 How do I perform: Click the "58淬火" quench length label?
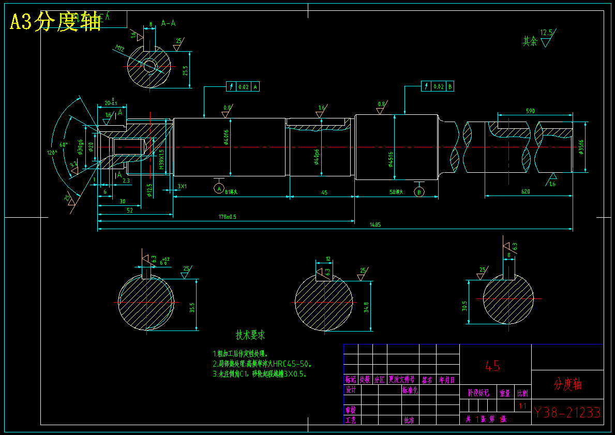(x=397, y=192)
